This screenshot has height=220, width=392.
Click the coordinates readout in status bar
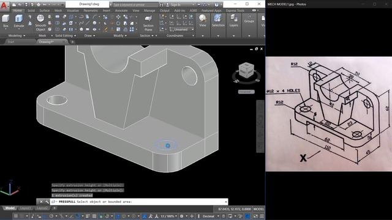pyautogui.click(x=235, y=209)
